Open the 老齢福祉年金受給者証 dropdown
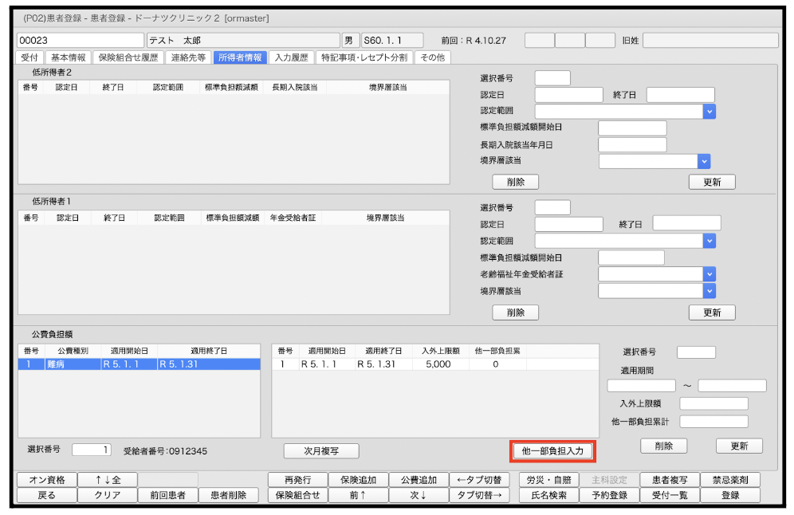Image resolution: width=794 pixels, height=515 pixels. pyautogui.click(x=709, y=274)
